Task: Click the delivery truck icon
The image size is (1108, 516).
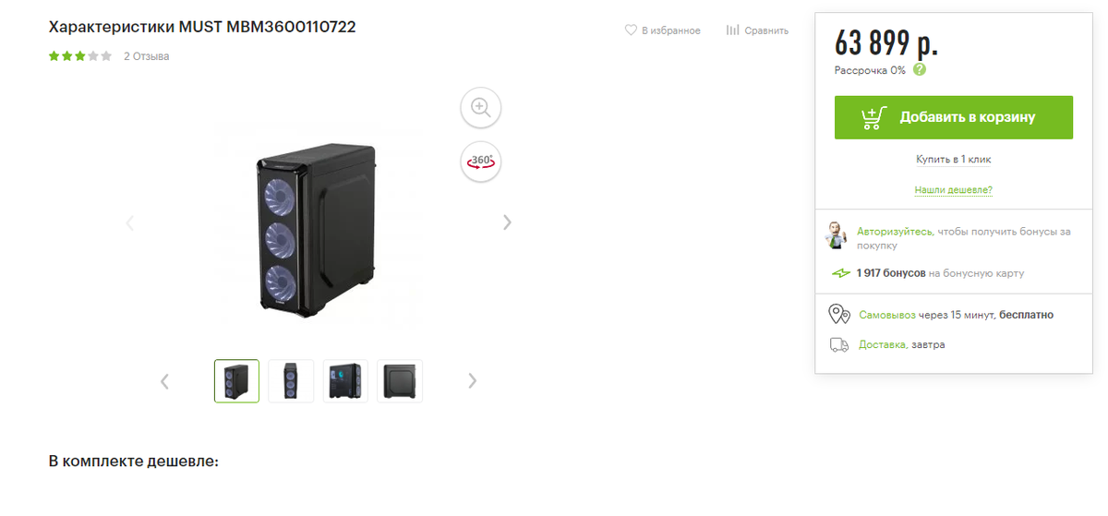Action: pos(838,344)
